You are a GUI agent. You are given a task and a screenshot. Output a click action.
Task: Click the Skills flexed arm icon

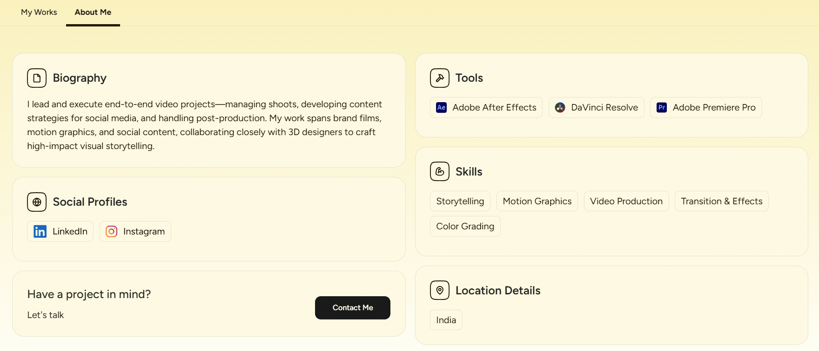pyautogui.click(x=440, y=171)
